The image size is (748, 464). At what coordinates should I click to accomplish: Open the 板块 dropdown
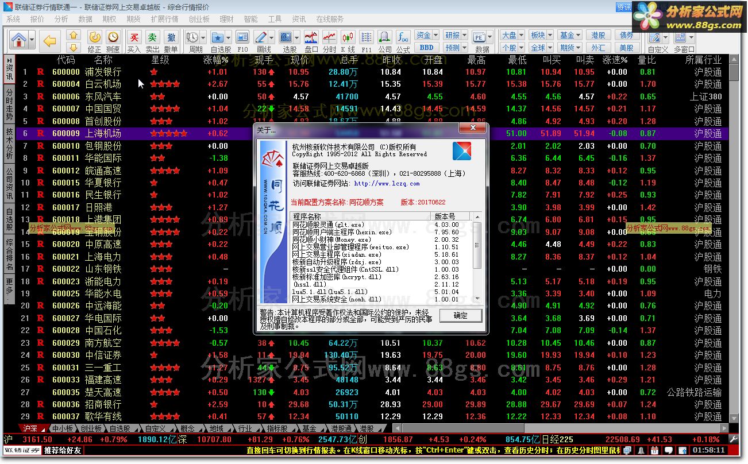[x=541, y=35]
